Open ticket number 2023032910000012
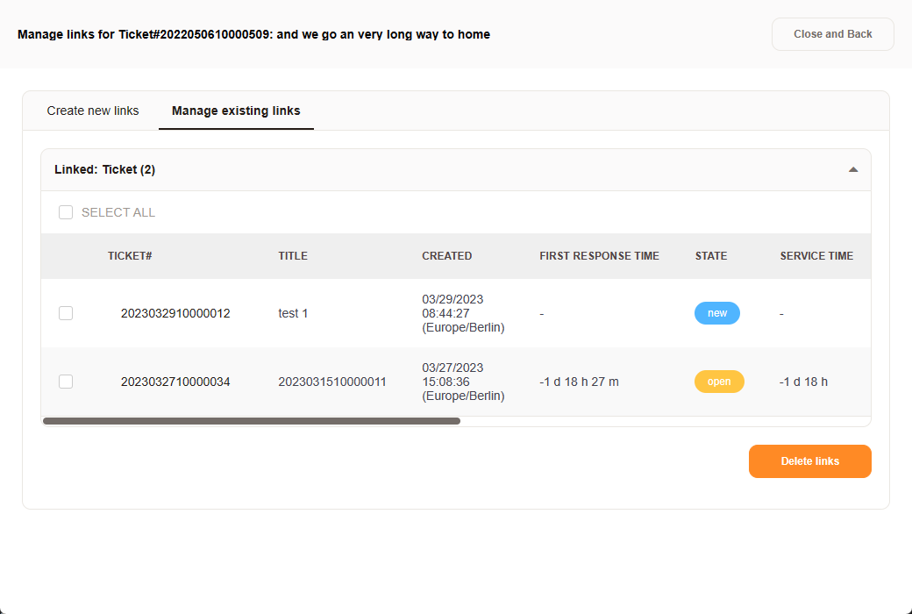 175,313
